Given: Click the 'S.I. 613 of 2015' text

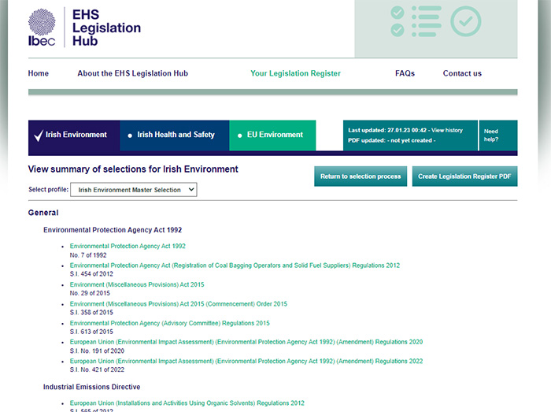Looking at the screenshot, I should [91, 332].
